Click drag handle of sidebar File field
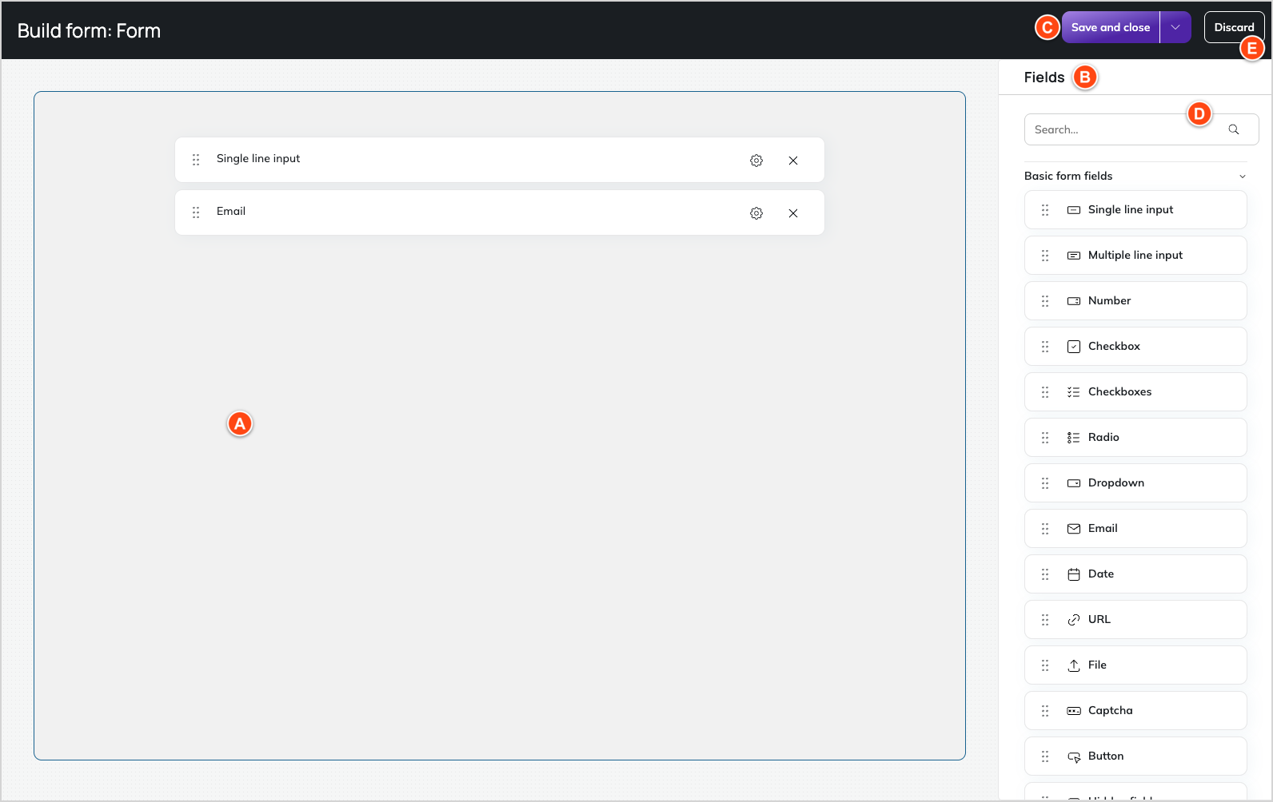1273x802 pixels. pyautogui.click(x=1045, y=665)
